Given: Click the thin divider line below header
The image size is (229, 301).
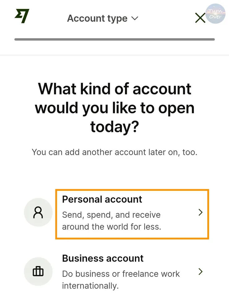Looking at the screenshot, I should (114, 55).
